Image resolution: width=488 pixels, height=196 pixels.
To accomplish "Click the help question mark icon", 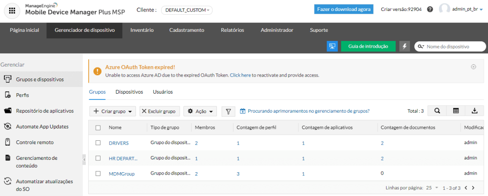I will pos(430,10).
